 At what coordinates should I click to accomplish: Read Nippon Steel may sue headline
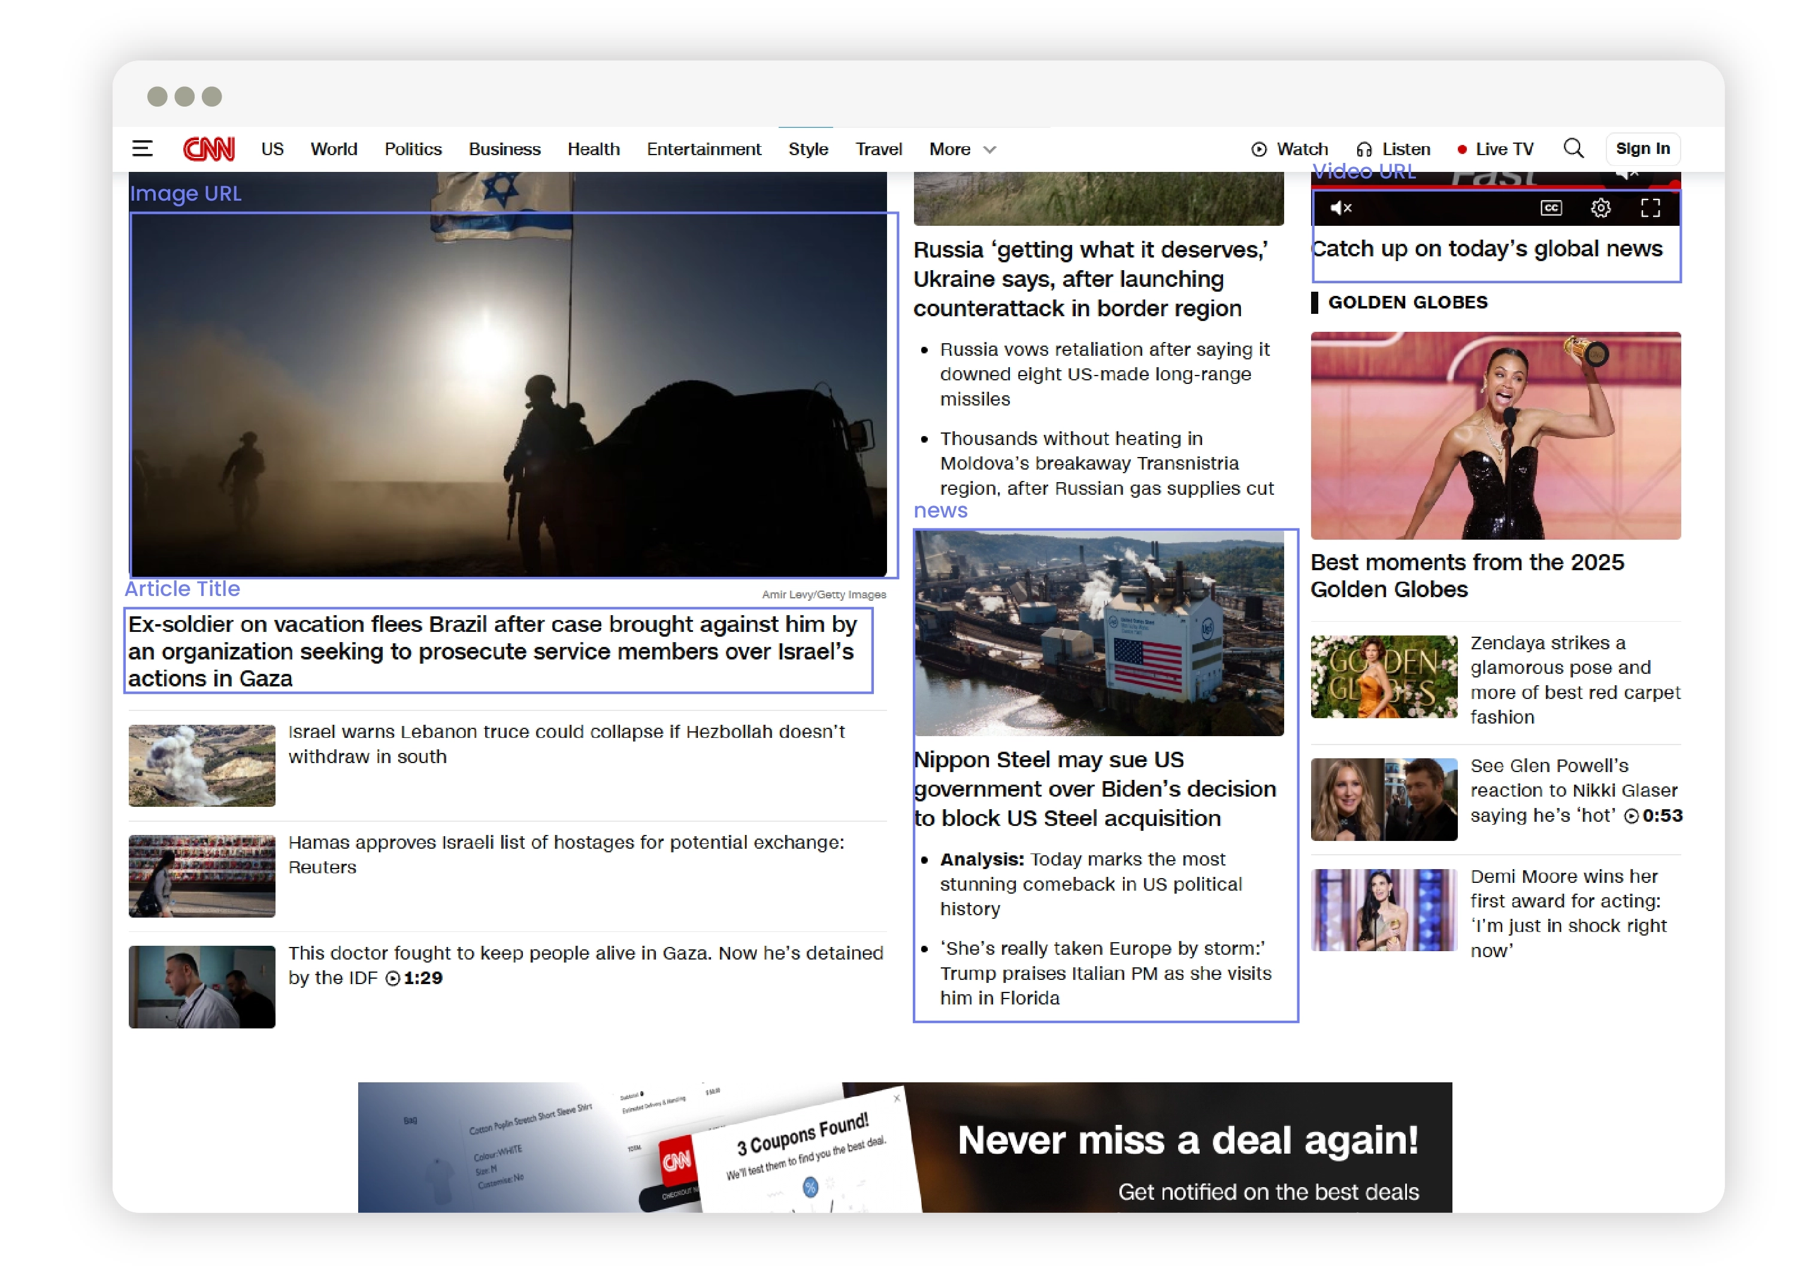pyautogui.click(x=1095, y=788)
